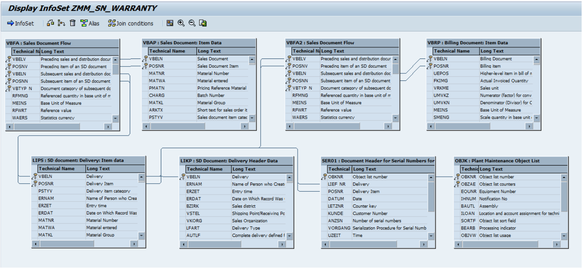Zoom in with the magnifier plus icon
Image resolution: width=582 pixels, height=268 pixels.
point(181,23)
